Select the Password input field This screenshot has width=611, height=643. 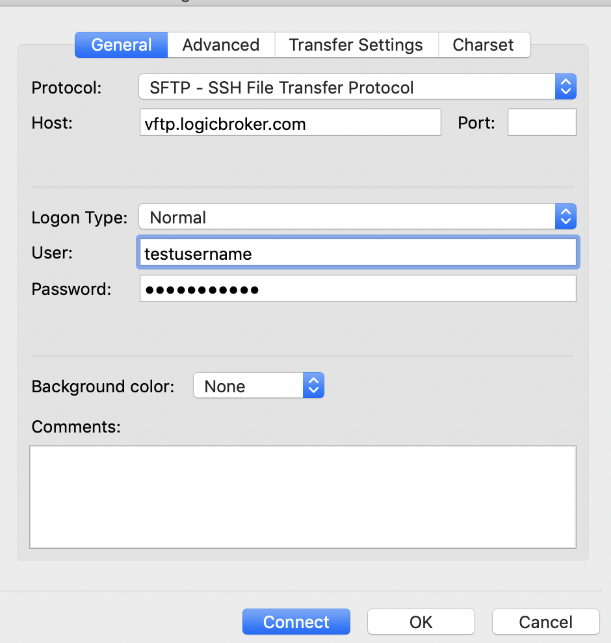(357, 289)
